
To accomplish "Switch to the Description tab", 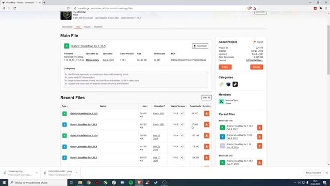I will point(67,27).
